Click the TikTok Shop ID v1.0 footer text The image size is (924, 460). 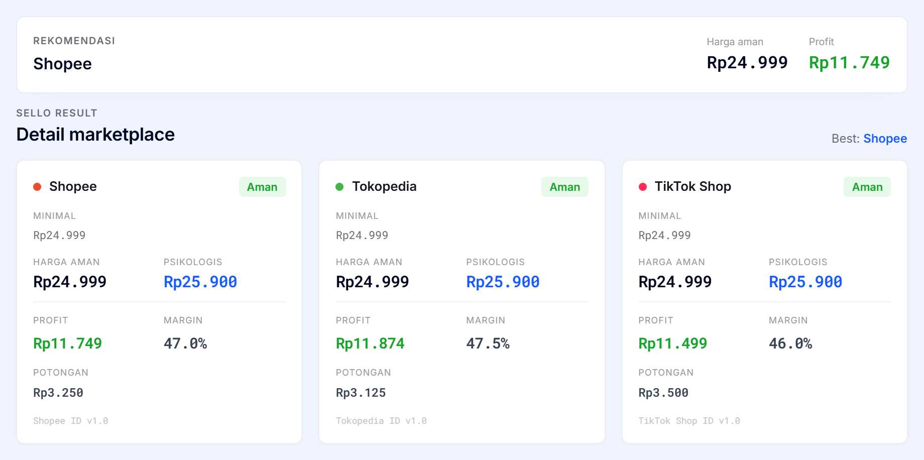click(689, 421)
